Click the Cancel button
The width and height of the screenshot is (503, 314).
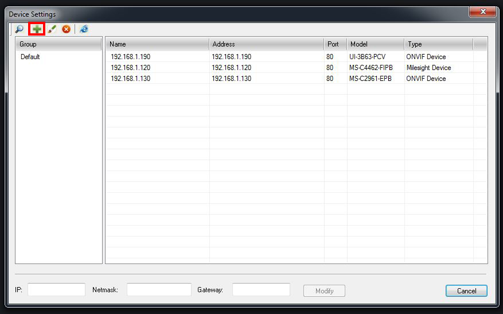[x=466, y=291]
